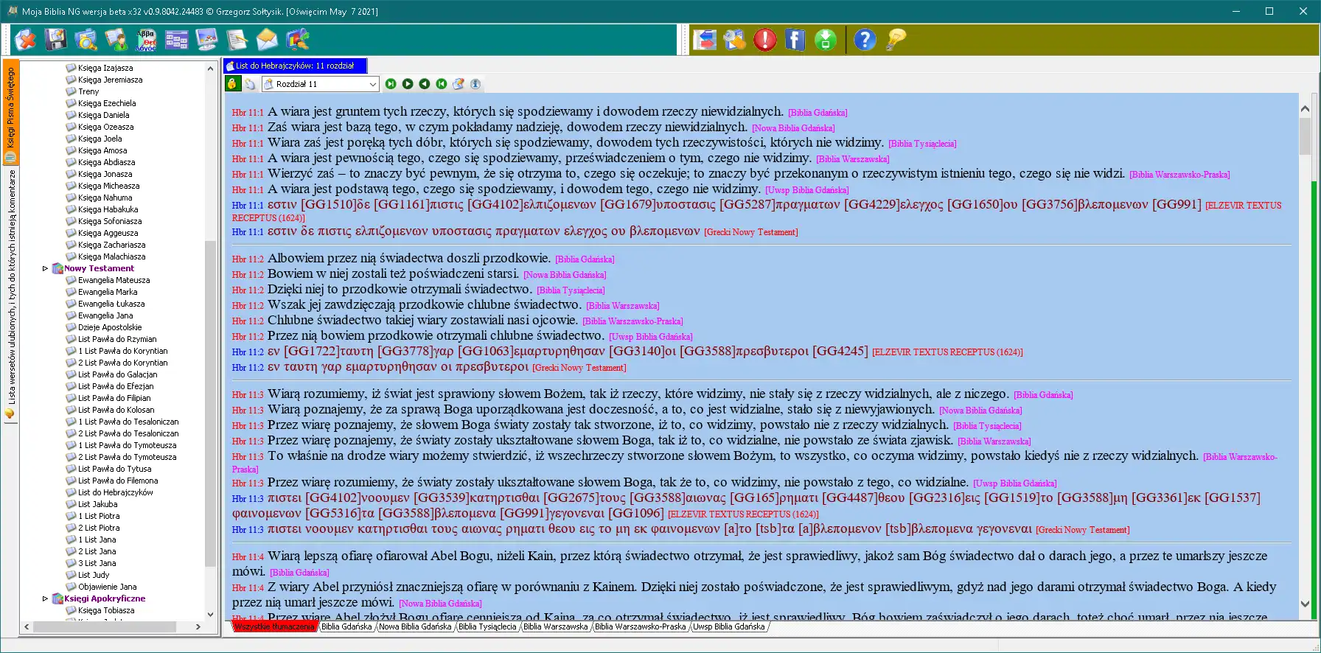The image size is (1321, 653).
Task: Click [Biblia Tysiąclecia] label after Hbr 11:2
Action: (x=571, y=290)
